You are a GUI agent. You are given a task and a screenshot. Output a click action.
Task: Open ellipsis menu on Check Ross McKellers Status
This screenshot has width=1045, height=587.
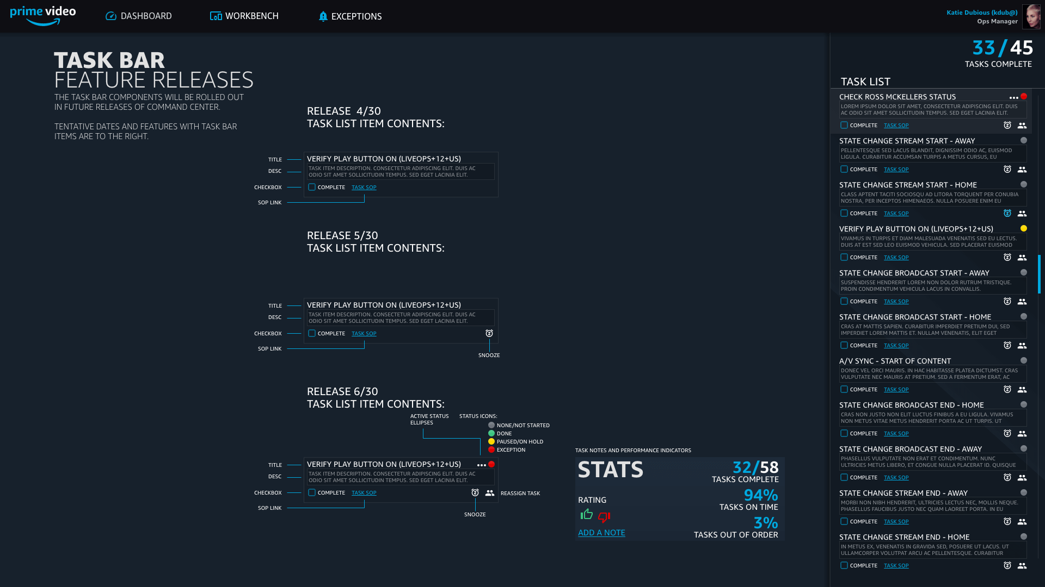1013,98
